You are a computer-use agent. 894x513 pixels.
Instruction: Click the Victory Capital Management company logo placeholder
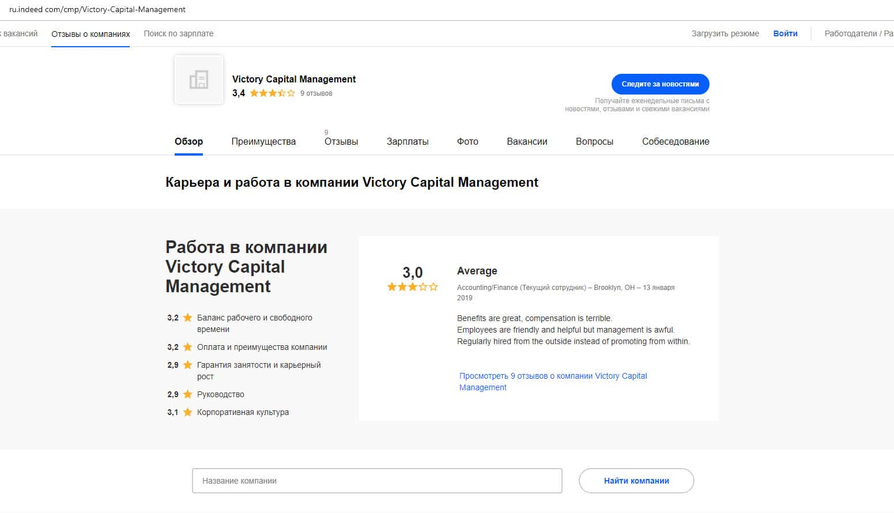coord(199,80)
